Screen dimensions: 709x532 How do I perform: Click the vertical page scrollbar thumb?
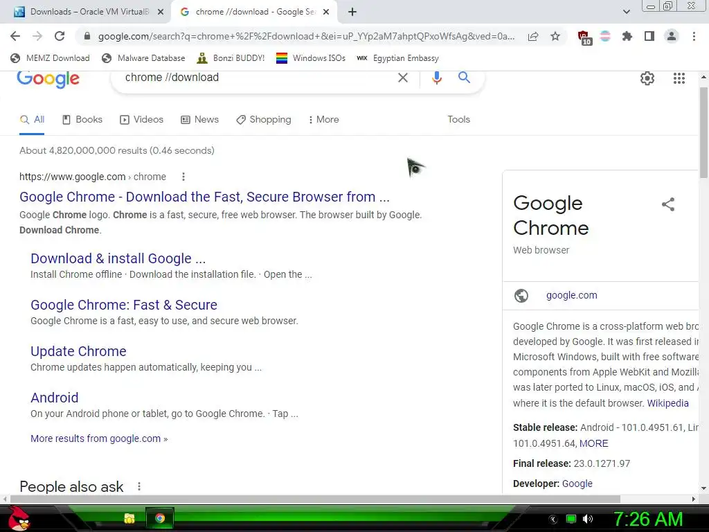[x=703, y=132]
